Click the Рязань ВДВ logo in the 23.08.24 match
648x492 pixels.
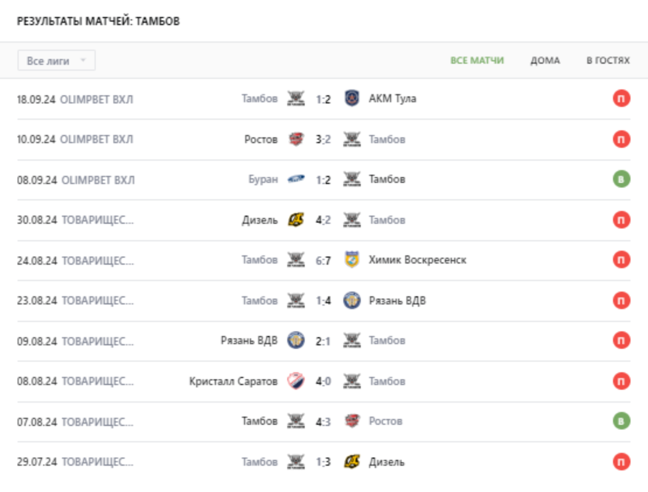click(x=352, y=300)
